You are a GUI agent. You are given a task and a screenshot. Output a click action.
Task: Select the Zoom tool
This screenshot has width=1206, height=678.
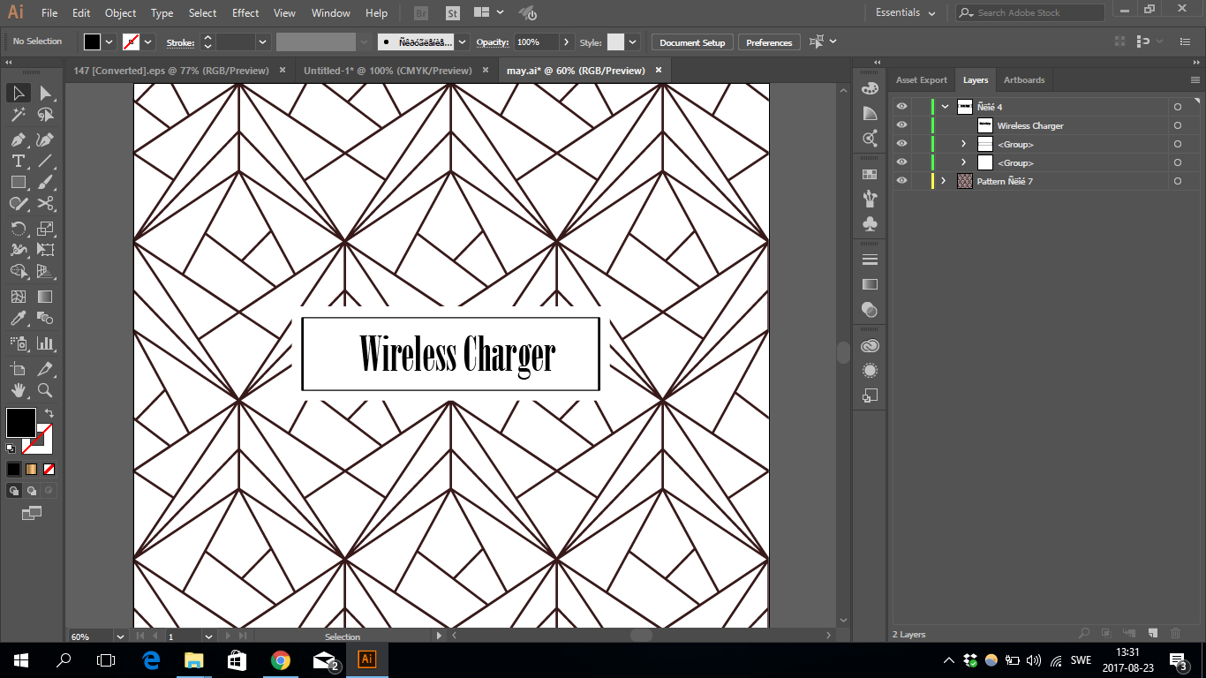click(x=45, y=390)
